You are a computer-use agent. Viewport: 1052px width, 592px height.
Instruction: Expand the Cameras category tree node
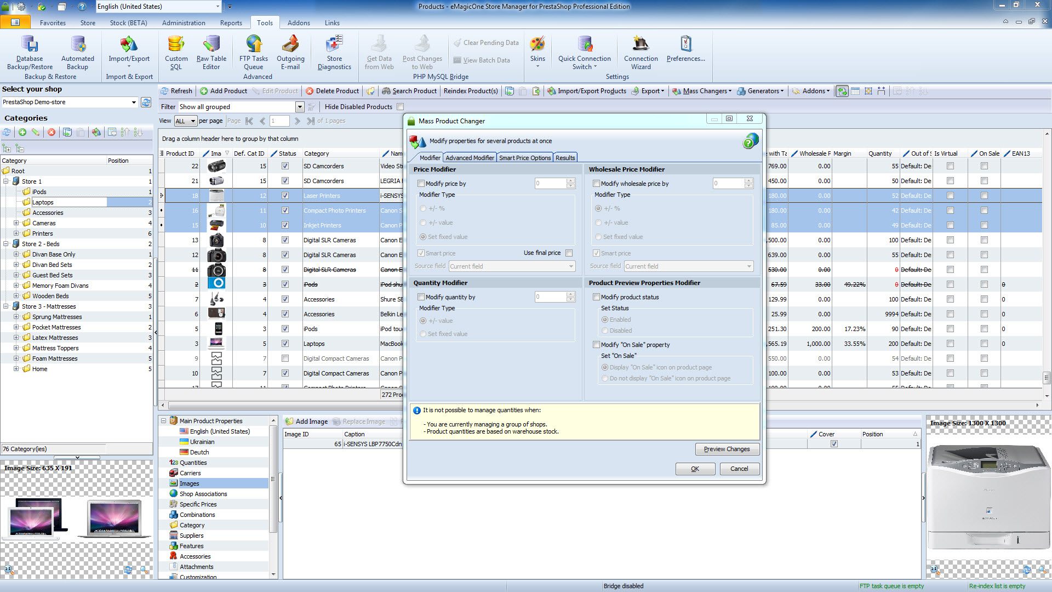coord(16,223)
